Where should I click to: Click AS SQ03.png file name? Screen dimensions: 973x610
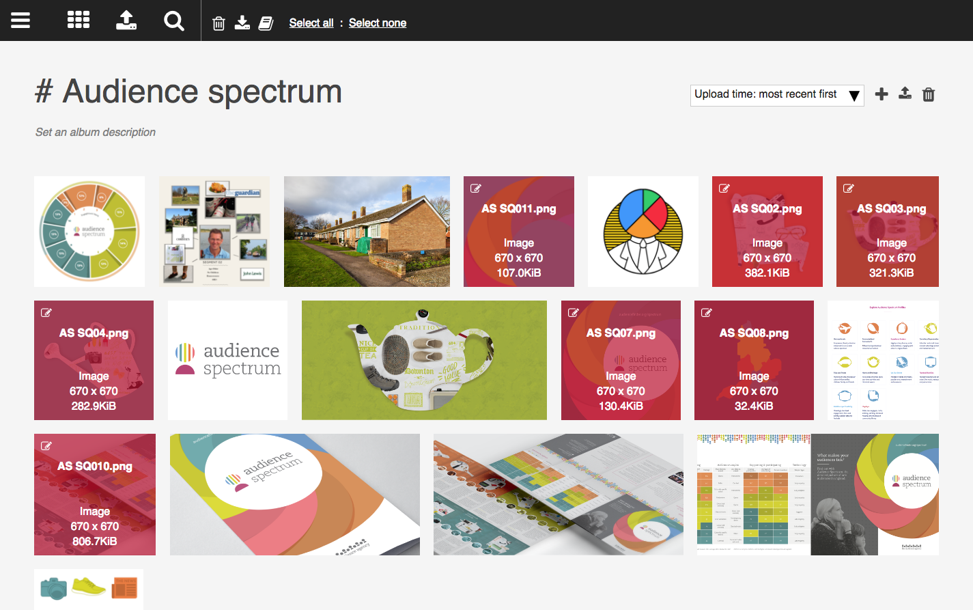click(892, 209)
